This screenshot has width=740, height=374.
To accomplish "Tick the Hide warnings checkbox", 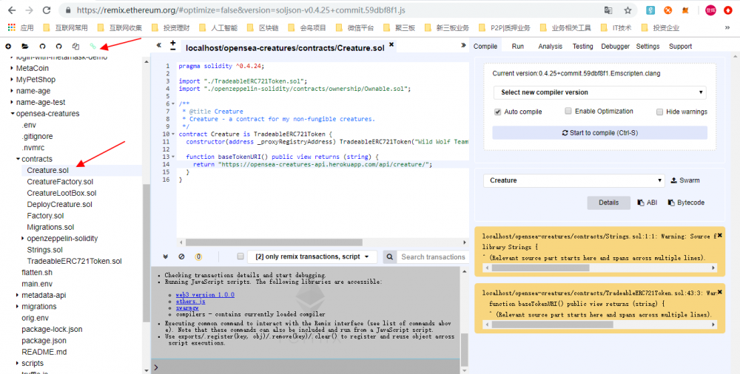I will pyautogui.click(x=659, y=112).
